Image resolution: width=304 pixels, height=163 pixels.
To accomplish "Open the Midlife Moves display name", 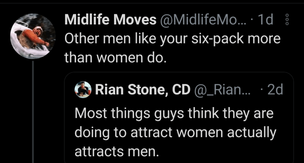I will coord(111,20).
